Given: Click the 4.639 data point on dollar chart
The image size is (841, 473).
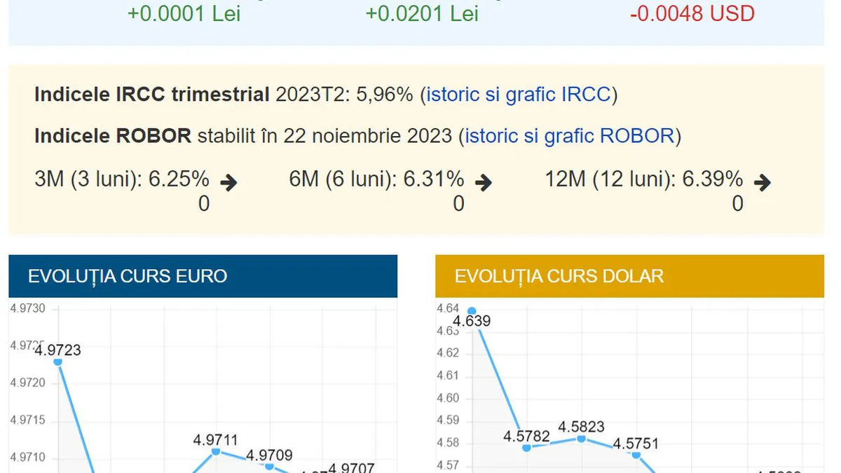Looking at the screenshot, I should 472,311.
